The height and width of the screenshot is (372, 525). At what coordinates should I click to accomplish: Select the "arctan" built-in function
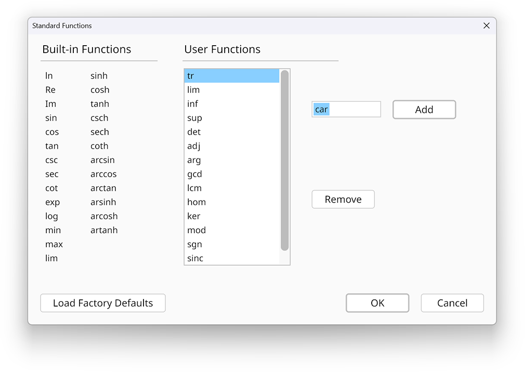(103, 188)
